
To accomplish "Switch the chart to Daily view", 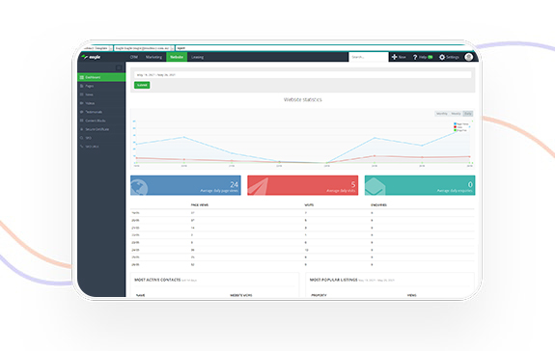I will [468, 114].
